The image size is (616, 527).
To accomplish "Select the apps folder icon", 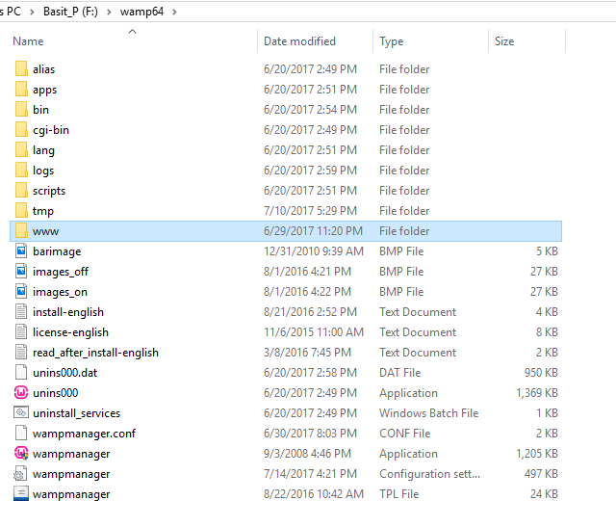I will (x=21, y=90).
